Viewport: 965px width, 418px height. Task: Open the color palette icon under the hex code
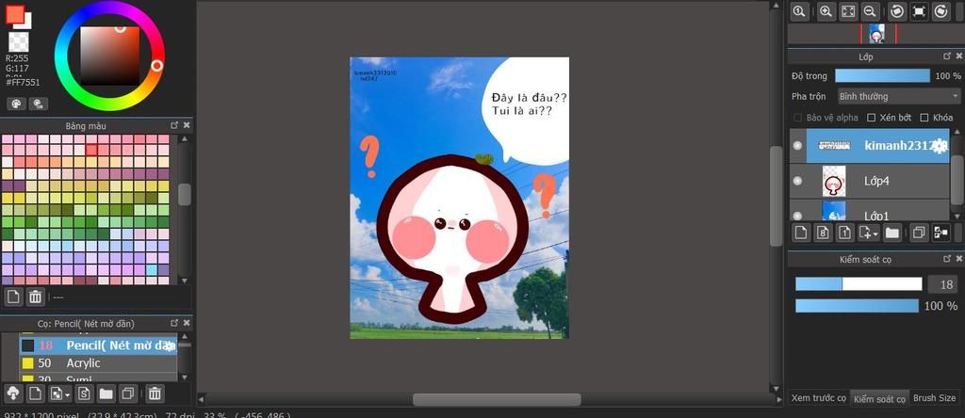coord(17,104)
